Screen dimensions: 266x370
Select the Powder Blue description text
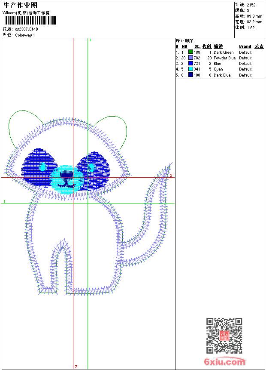coord(224,58)
